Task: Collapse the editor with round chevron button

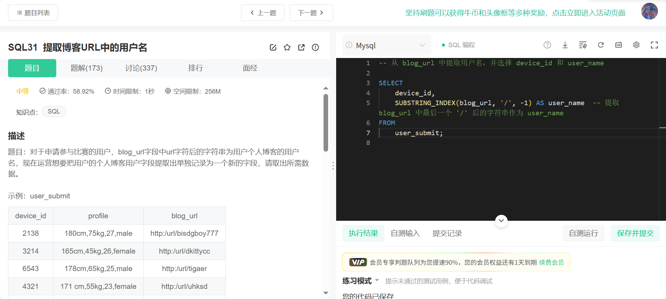Action: pos(501,221)
